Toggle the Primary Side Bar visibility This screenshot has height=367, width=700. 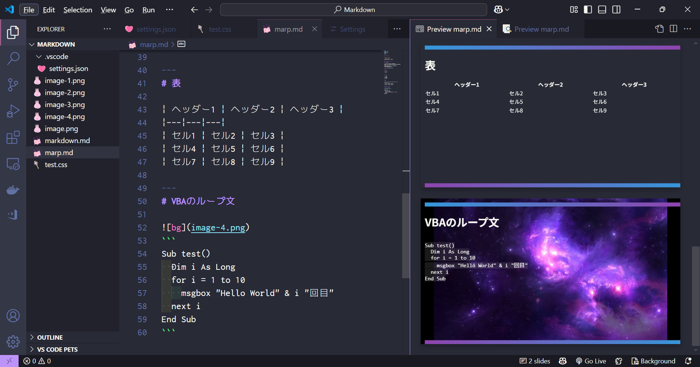[x=587, y=9]
